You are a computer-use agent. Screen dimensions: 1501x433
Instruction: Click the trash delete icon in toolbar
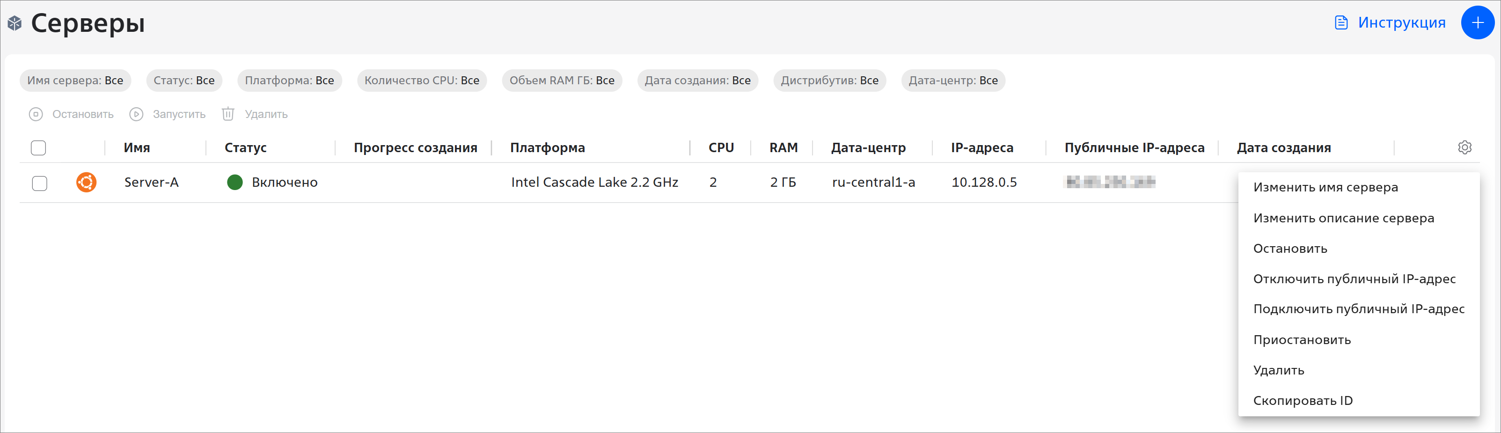[x=228, y=114]
